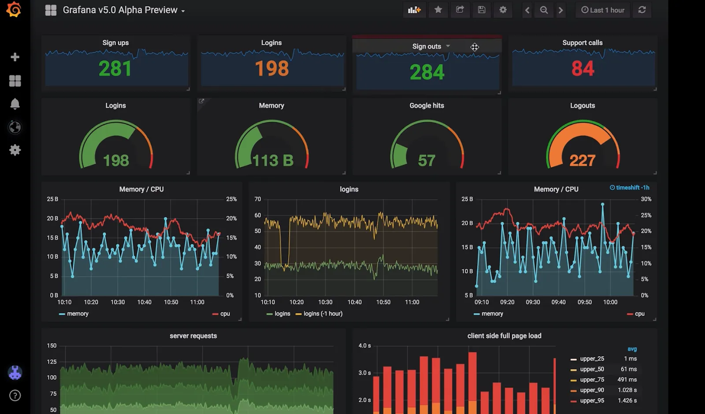
Task: Save the dashboard with the disk icon
Action: pyautogui.click(x=482, y=10)
